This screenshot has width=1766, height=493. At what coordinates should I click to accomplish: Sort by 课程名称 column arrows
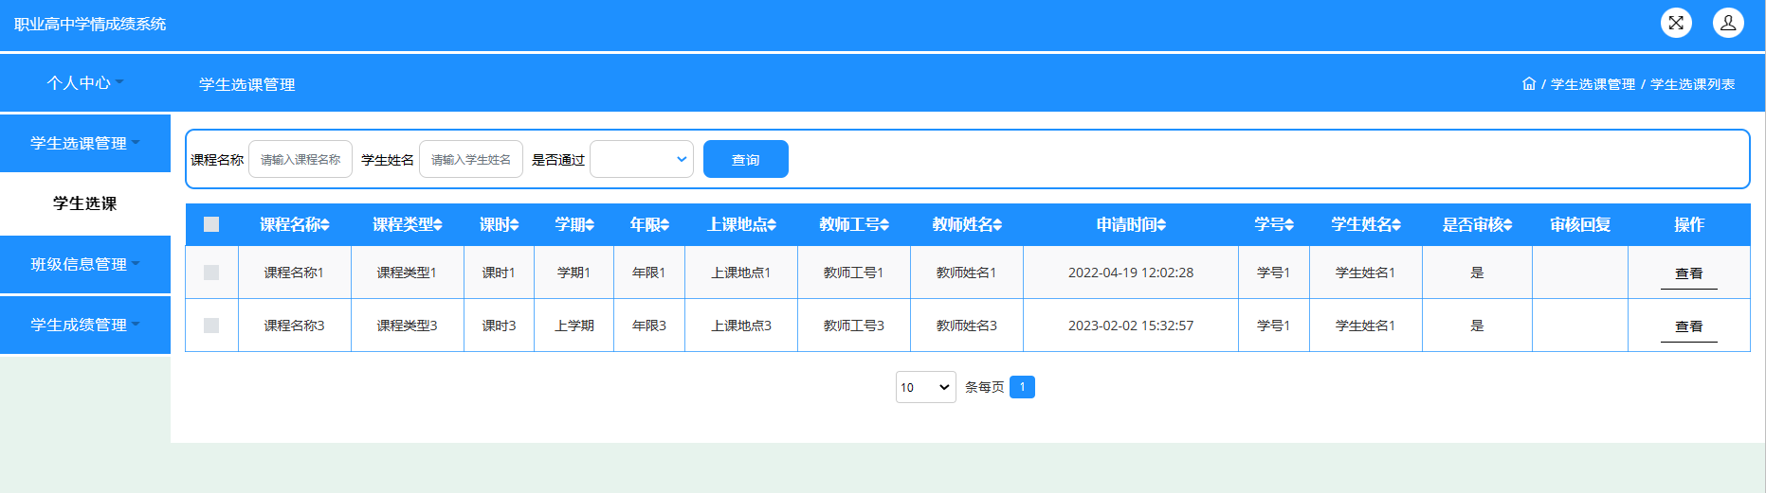coord(325,225)
